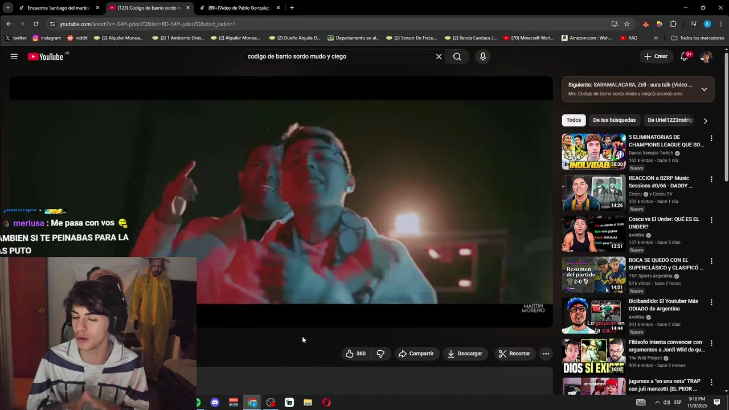Collapse the Siguiente mix playlist panel
729x410 pixels.
click(704, 89)
